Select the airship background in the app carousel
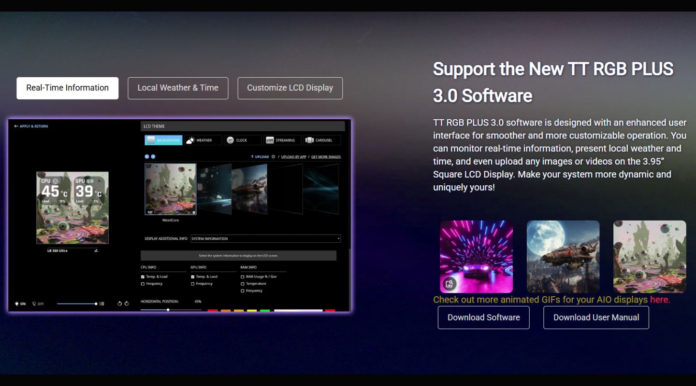Screen dimensions: 696x386 pyautogui.click(x=249, y=188)
